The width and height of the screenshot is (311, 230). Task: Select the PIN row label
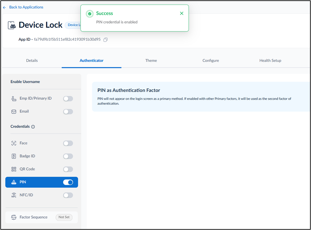tap(23, 182)
